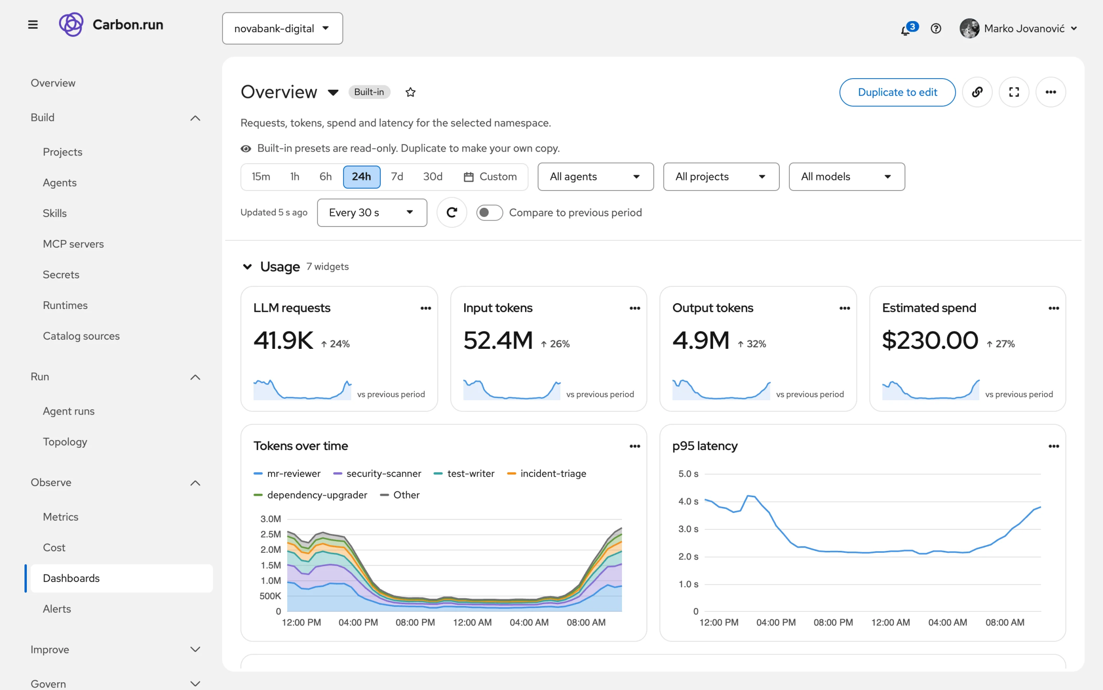Collapse the Usage widgets section
Screen dimensions: 1103x690
pyautogui.click(x=247, y=267)
